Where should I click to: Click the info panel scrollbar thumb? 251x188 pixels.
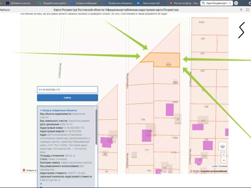pos(96,127)
